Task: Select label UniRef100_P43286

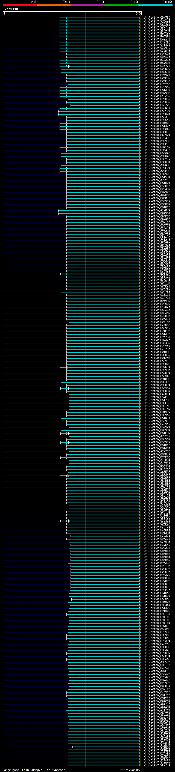Action: point(157,470)
